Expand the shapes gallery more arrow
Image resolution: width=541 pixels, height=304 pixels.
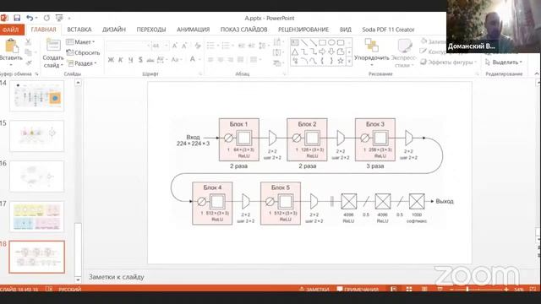pyautogui.click(x=349, y=62)
